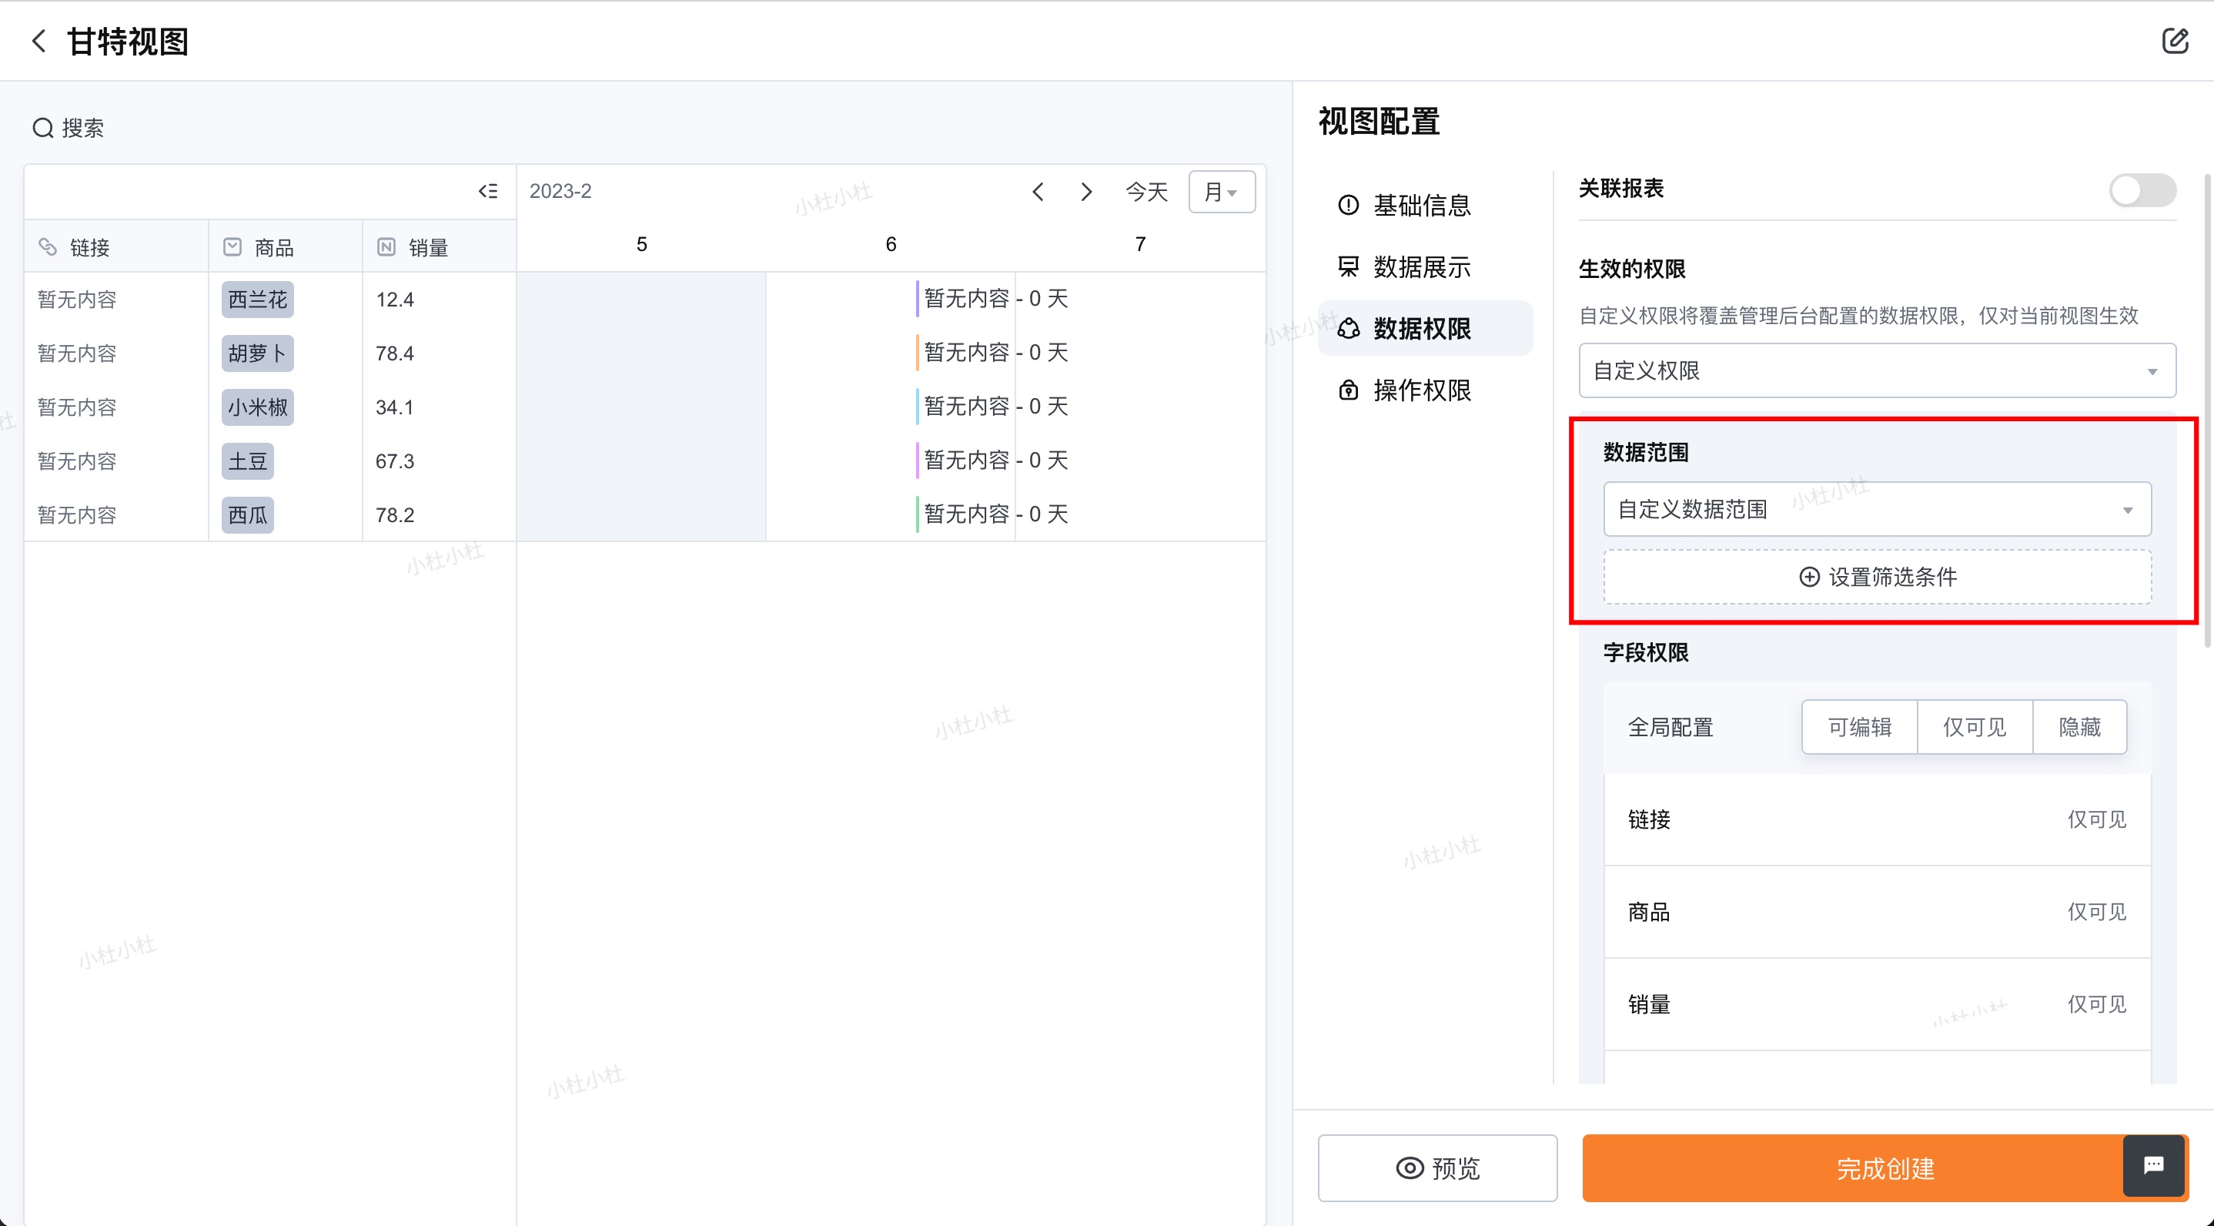Click day 7 in the timeline header

(1141, 244)
